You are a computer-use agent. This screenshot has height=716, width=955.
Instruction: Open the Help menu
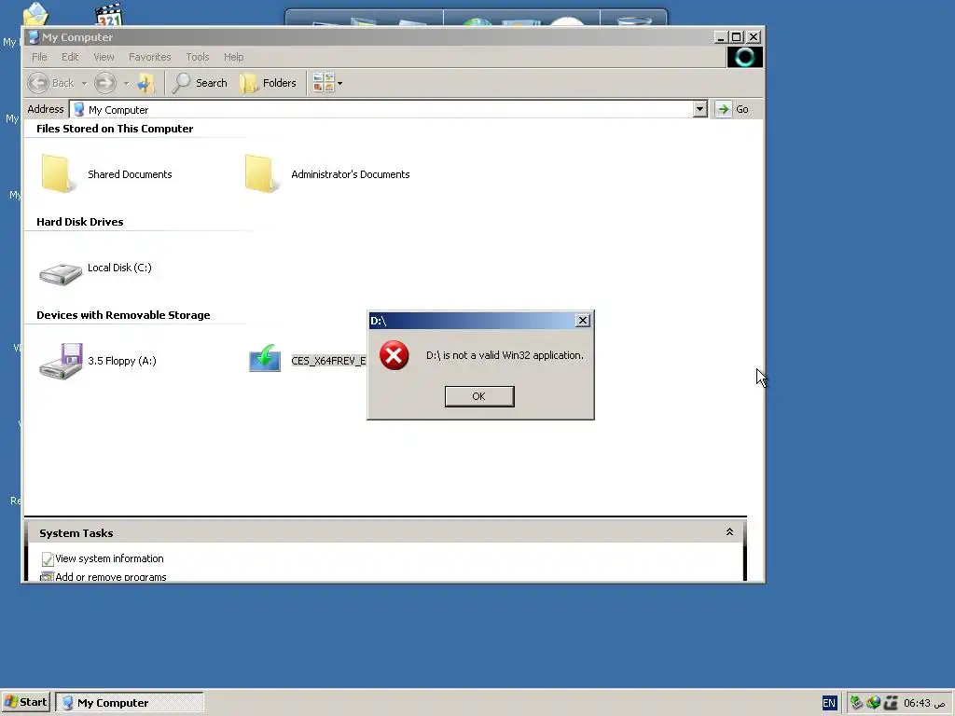(233, 57)
